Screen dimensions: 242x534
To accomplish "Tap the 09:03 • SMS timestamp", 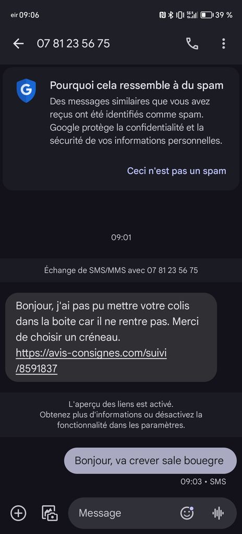I will [x=203, y=481].
